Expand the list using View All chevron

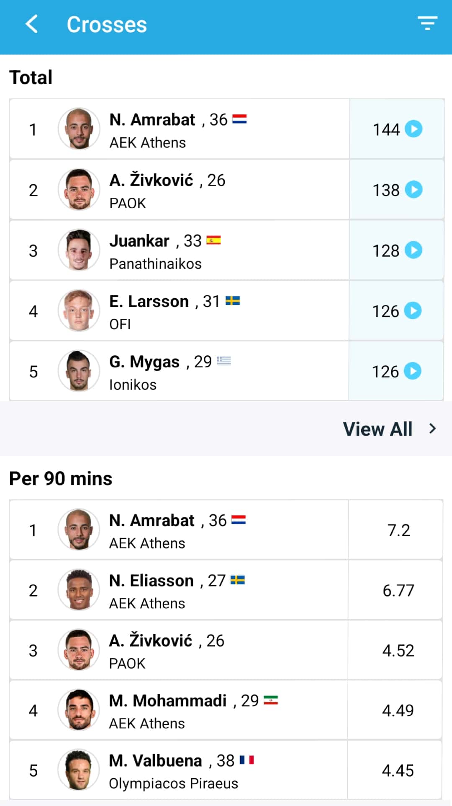tap(433, 429)
